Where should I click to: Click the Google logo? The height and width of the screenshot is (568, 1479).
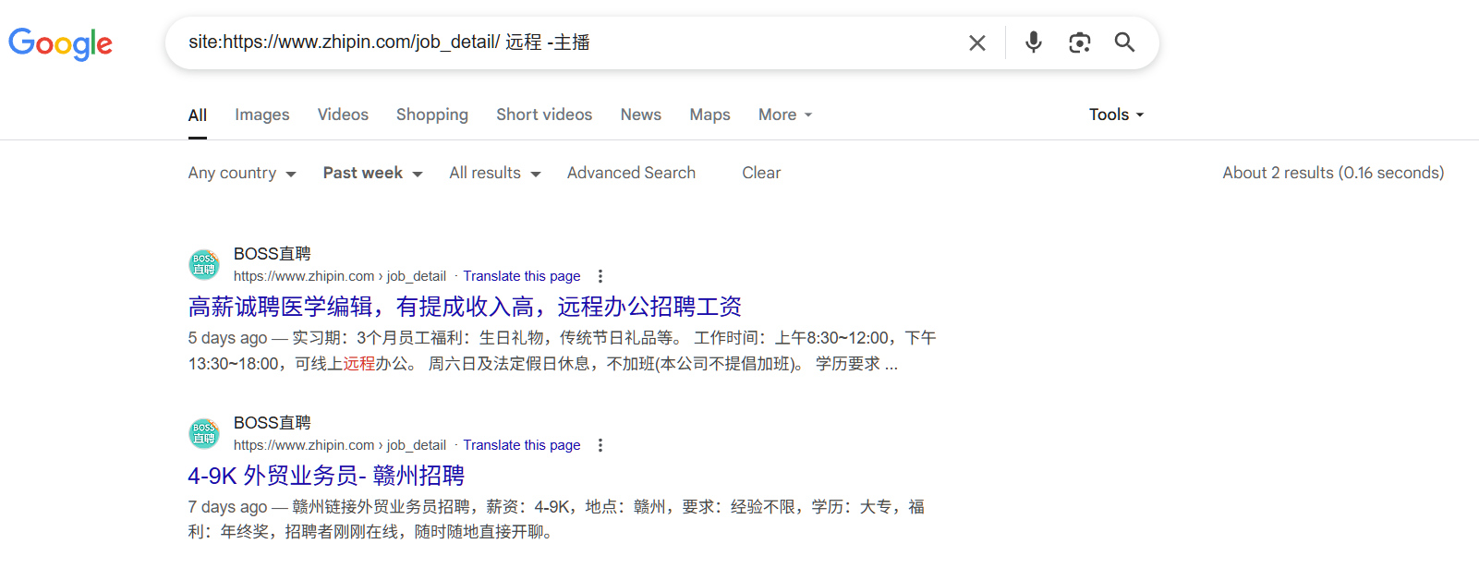pos(60,42)
